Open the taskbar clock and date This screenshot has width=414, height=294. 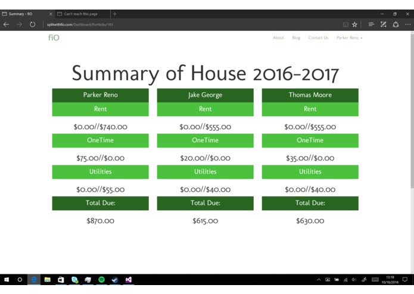pos(390,280)
